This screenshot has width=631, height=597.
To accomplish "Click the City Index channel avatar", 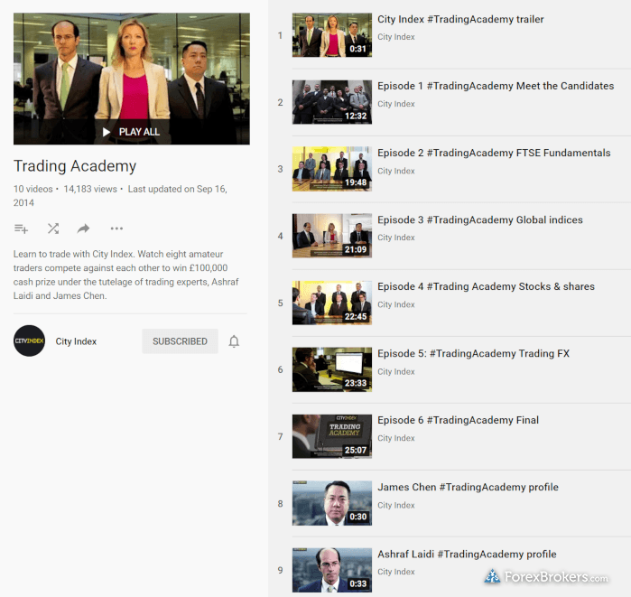I will point(29,341).
